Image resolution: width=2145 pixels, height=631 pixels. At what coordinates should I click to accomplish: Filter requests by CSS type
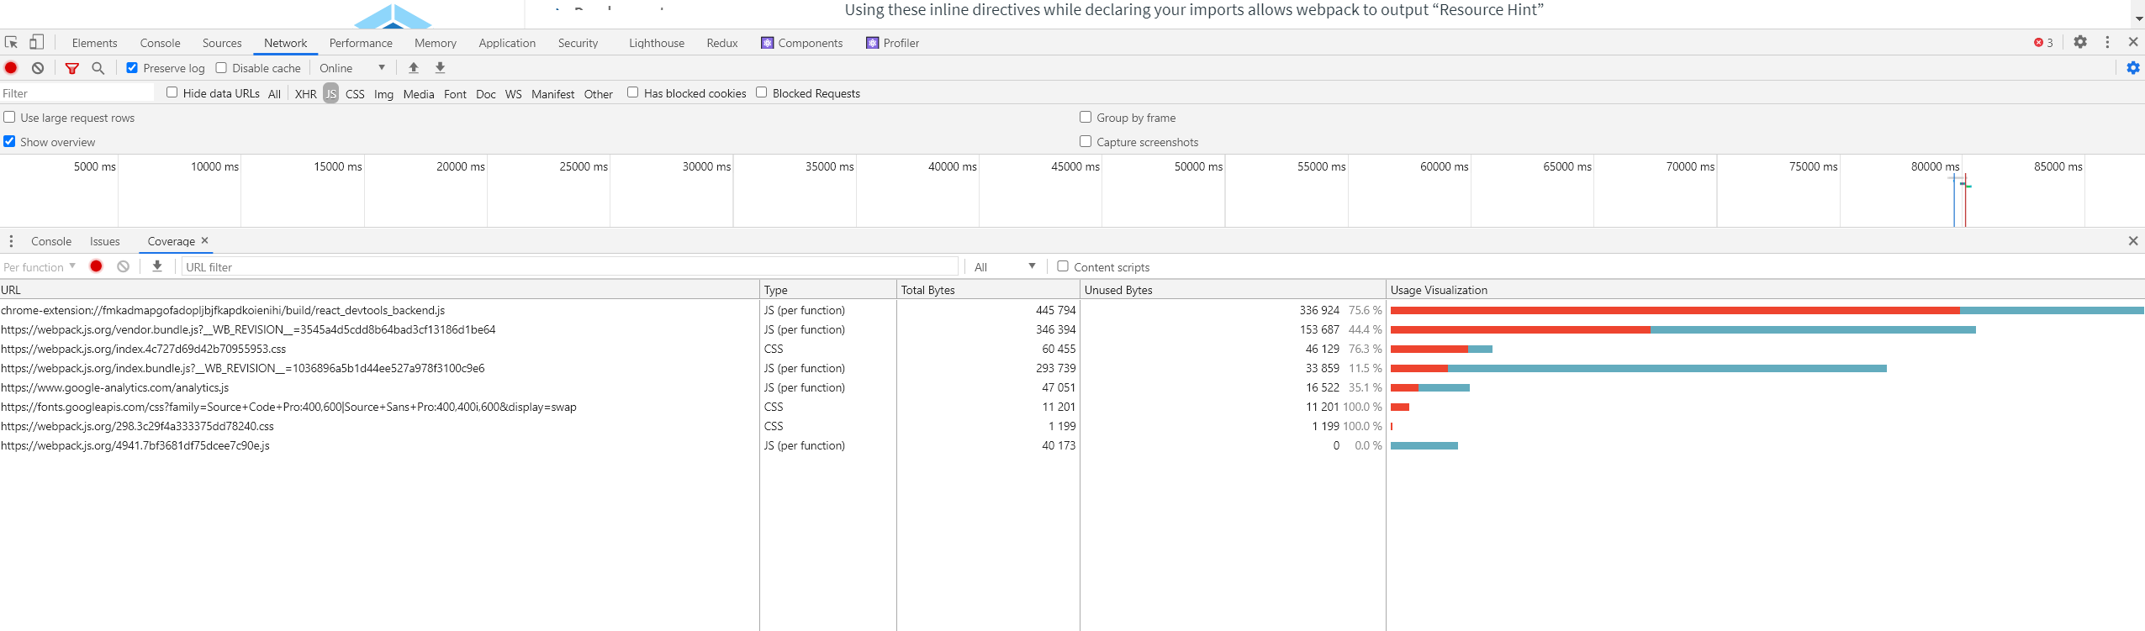coord(355,94)
